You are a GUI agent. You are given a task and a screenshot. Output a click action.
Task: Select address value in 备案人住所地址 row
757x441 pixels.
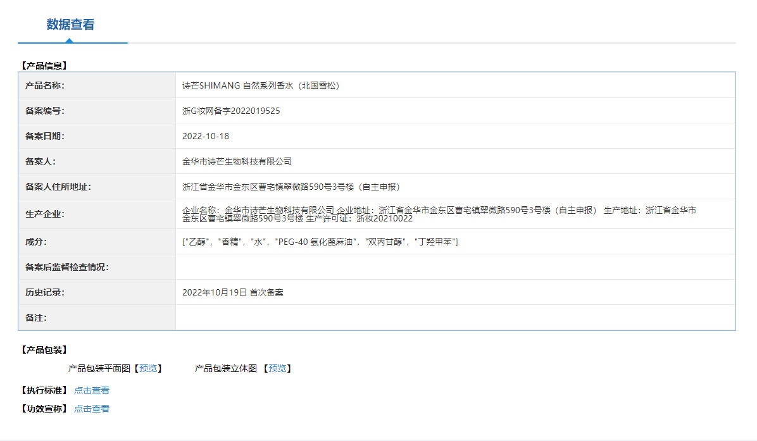(x=291, y=187)
